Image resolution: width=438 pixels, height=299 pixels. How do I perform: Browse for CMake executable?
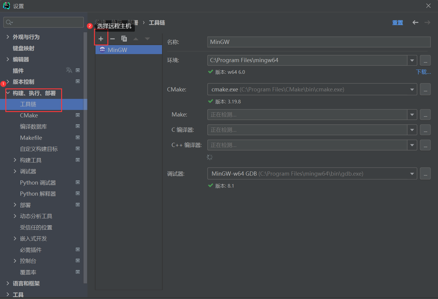click(x=425, y=89)
